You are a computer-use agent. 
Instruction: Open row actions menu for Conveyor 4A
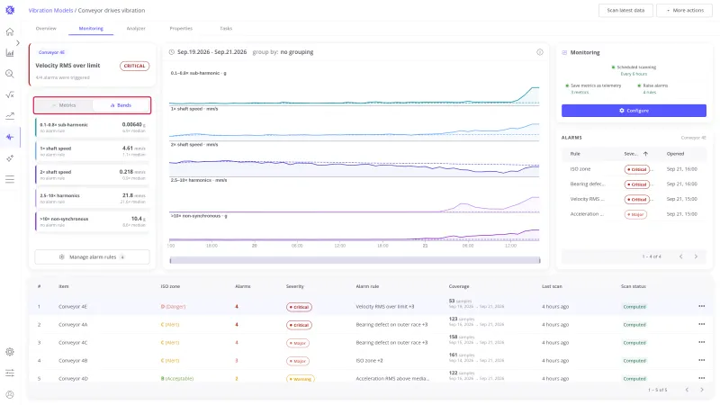tap(702, 324)
